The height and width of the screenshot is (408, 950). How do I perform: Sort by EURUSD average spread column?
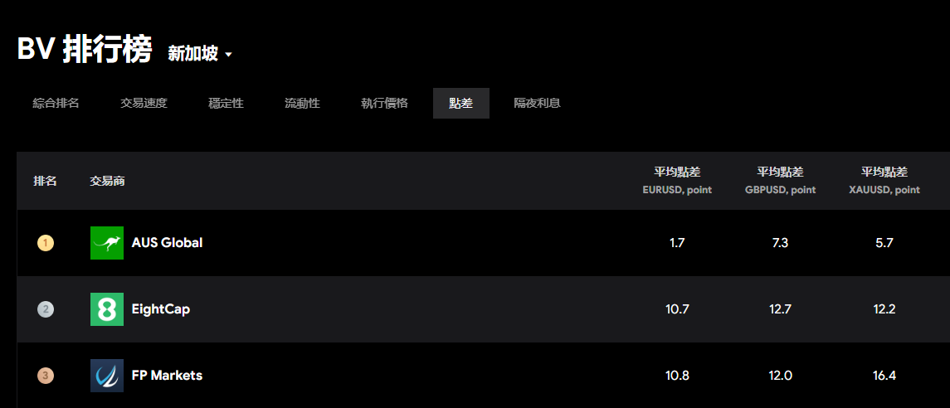[677, 180]
